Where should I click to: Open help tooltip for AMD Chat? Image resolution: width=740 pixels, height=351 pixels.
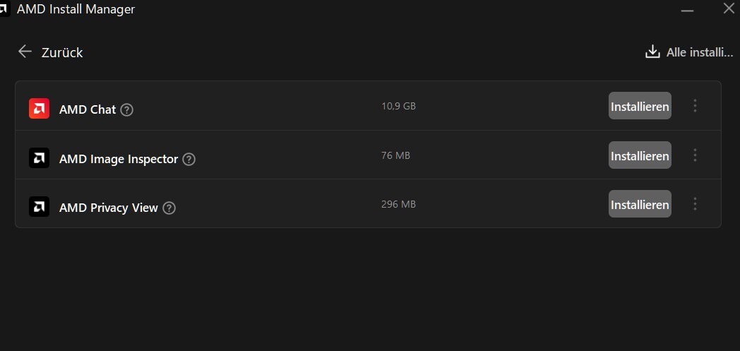coord(127,109)
